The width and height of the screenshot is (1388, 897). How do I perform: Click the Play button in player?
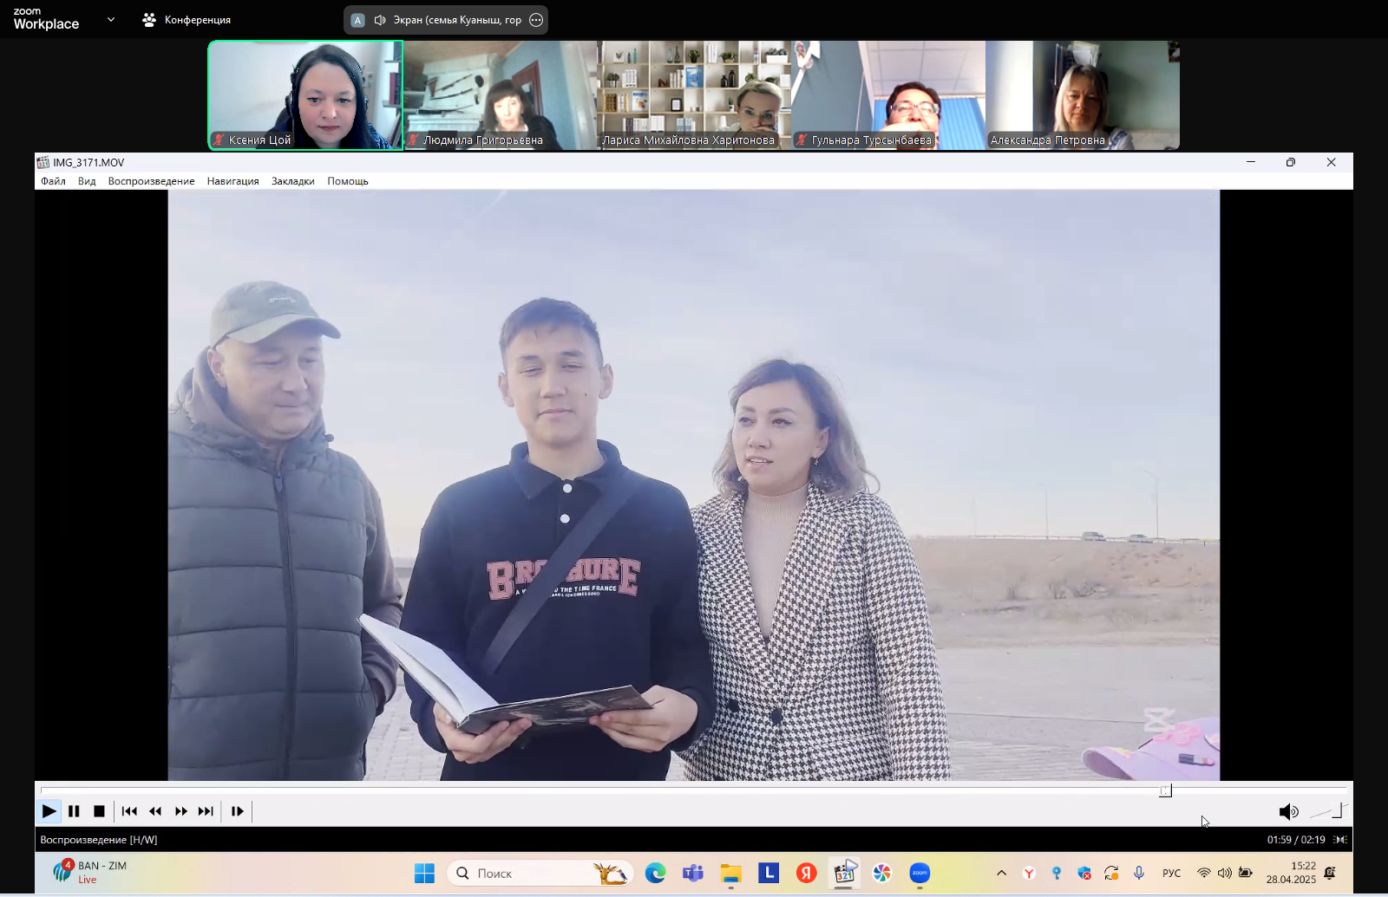[x=49, y=811]
